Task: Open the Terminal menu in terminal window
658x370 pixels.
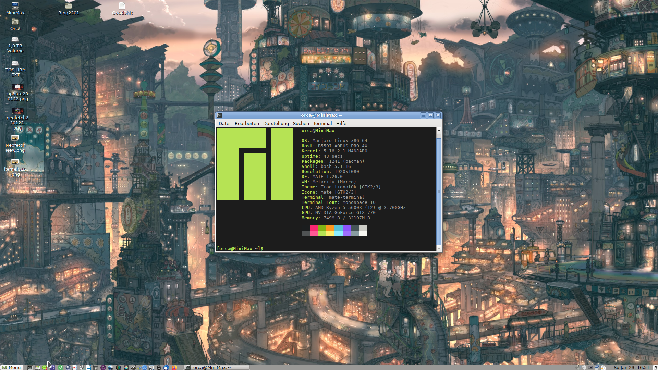Action: pos(322,123)
